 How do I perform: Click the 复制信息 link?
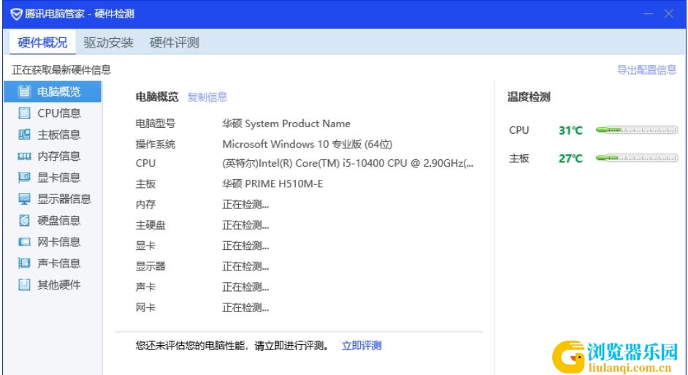[x=207, y=97]
